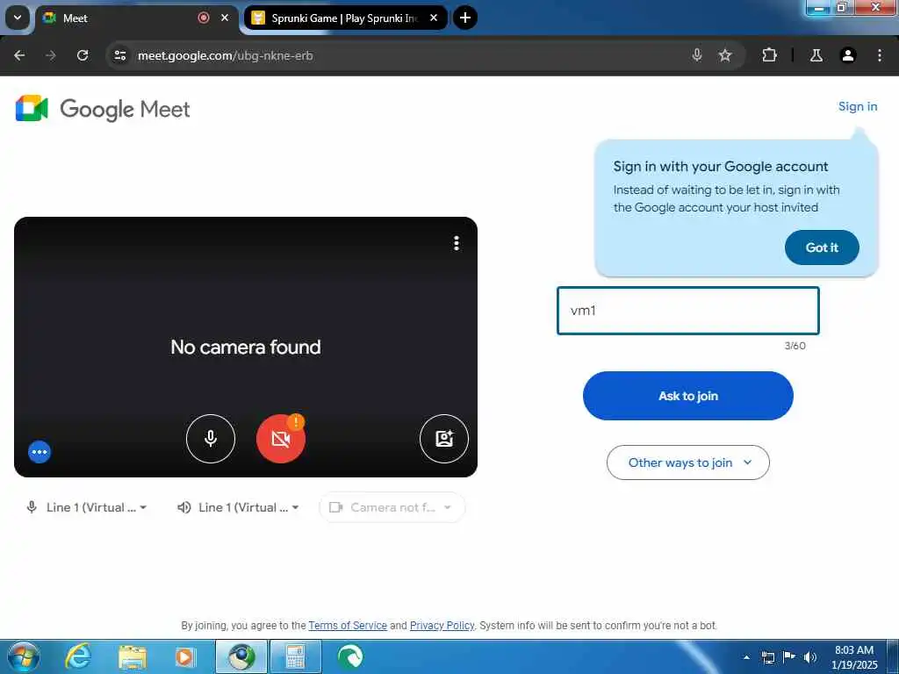
Task: Dismiss the tooltip with Got it
Action: 822,247
